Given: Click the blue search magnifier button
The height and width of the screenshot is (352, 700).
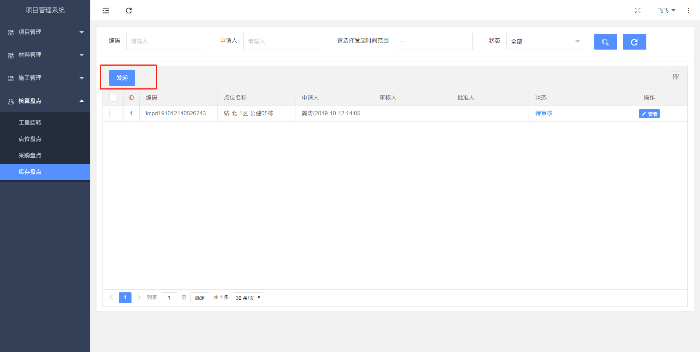Looking at the screenshot, I should [606, 42].
